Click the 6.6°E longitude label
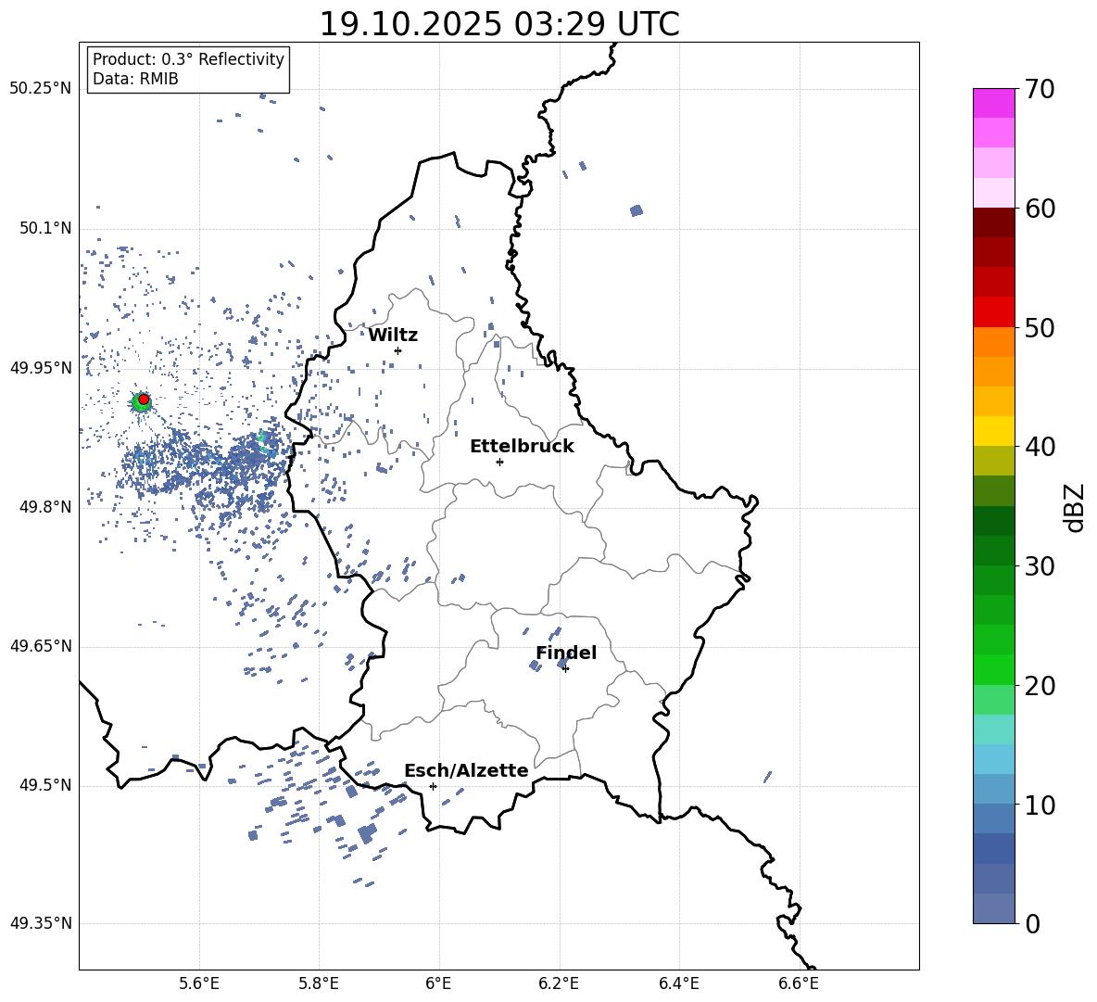The width and height of the screenshot is (1097, 1002). click(799, 983)
